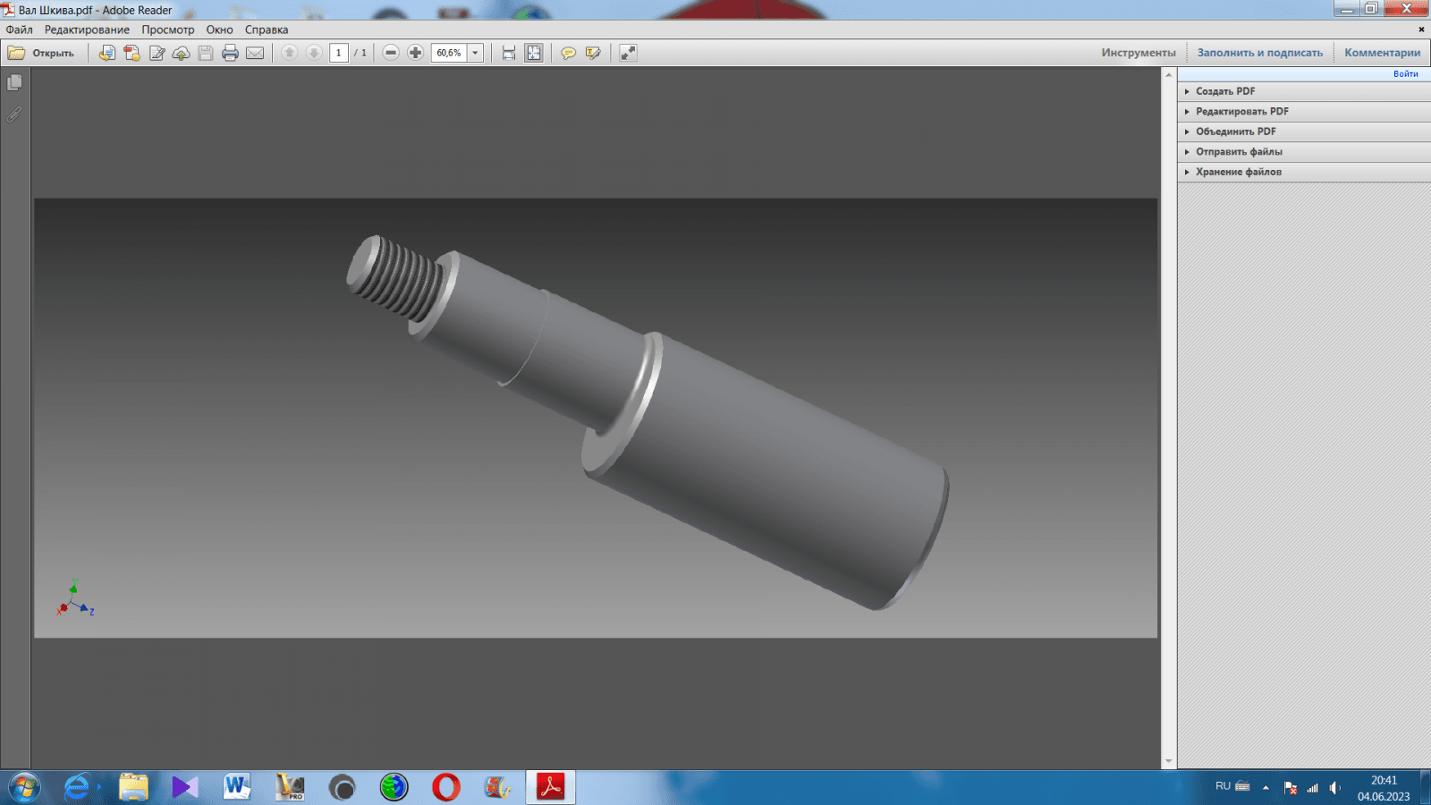
Task: Switch to full-screen read mode icon
Action: (x=628, y=53)
